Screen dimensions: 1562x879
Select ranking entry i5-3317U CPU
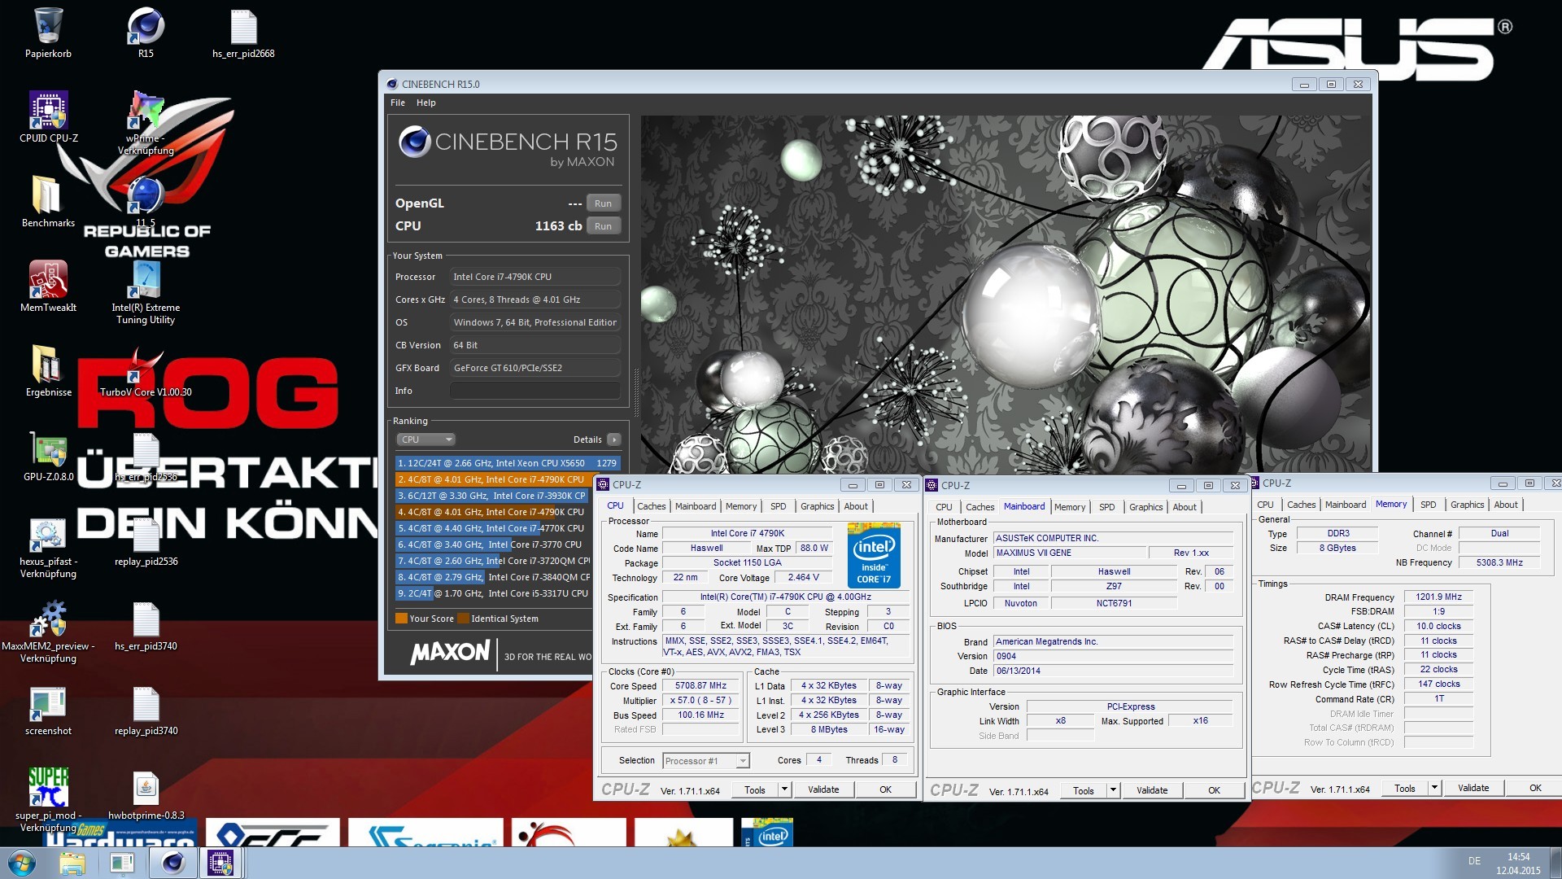coord(493,593)
